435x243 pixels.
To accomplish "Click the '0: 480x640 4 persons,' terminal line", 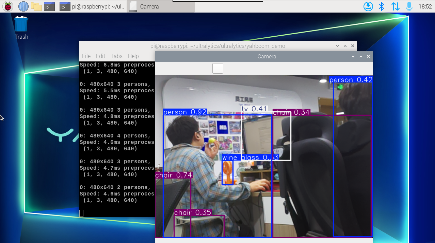I will coord(115,136).
